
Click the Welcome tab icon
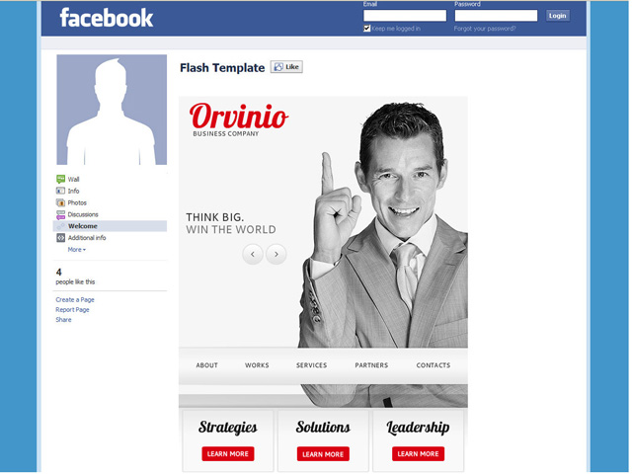60,226
